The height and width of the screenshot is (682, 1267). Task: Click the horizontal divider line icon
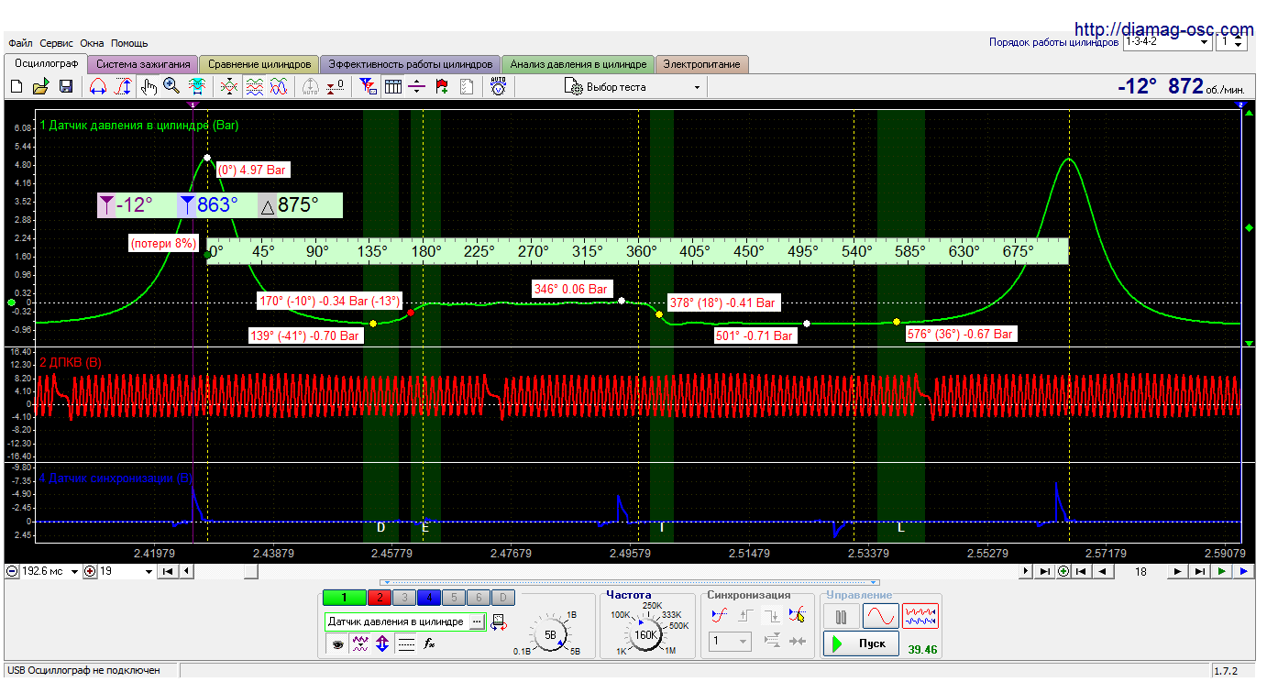pos(417,86)
